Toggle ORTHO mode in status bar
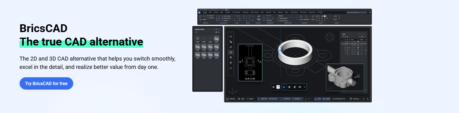The height and width of the screenshot is (113, 459). point(263,99)
